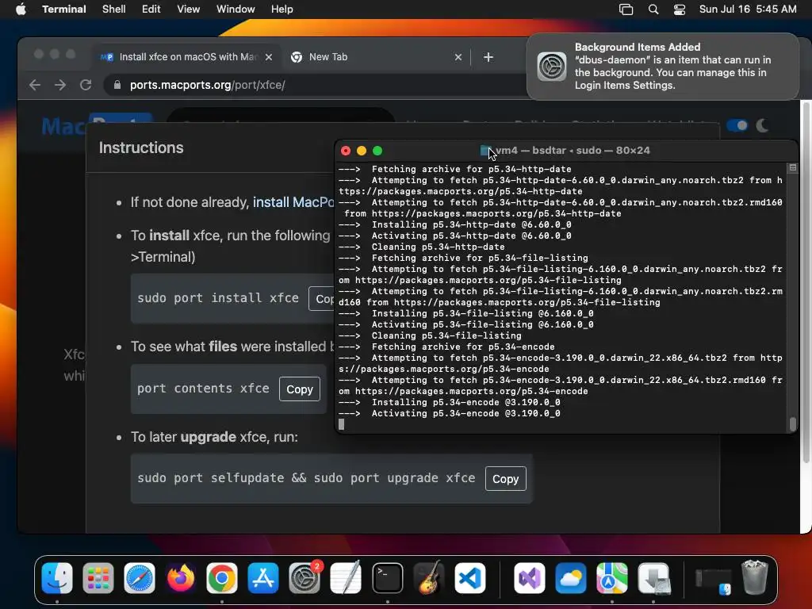
Task: Launch GarageBand from the Dock
Action: [428, 578]
